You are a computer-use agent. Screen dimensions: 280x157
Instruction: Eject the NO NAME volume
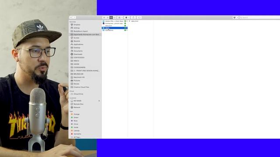[99, 101]
